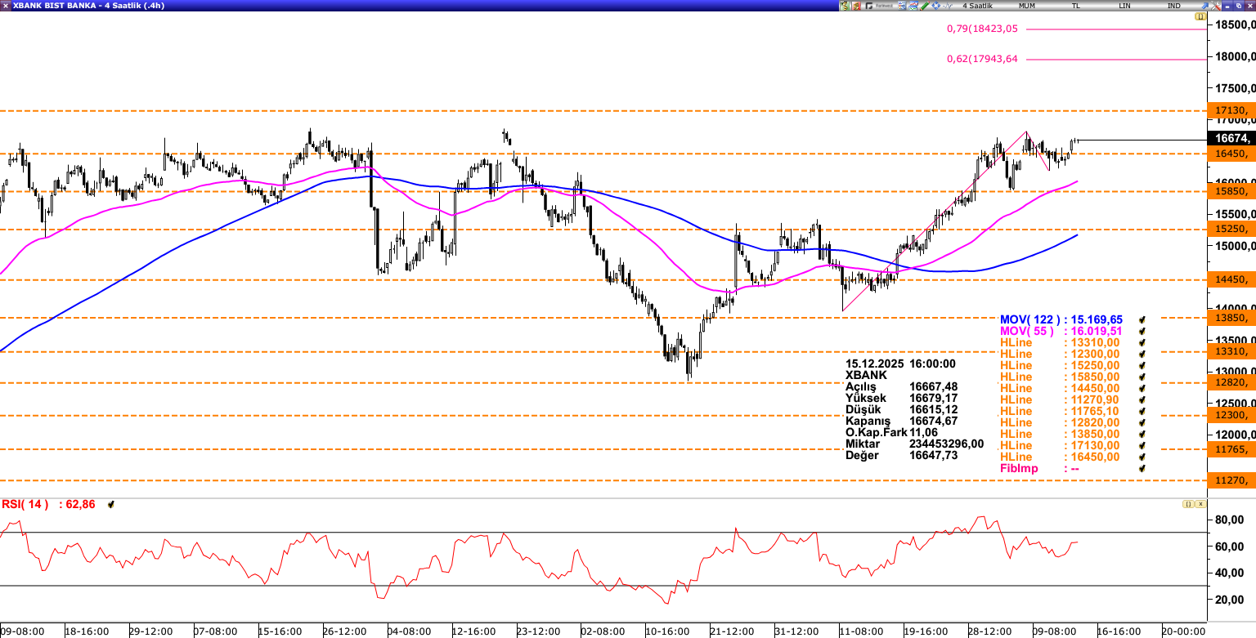The image size is (1256, 638).
Task: Click the LIN scale option
Action: [x=1125, y=6]
